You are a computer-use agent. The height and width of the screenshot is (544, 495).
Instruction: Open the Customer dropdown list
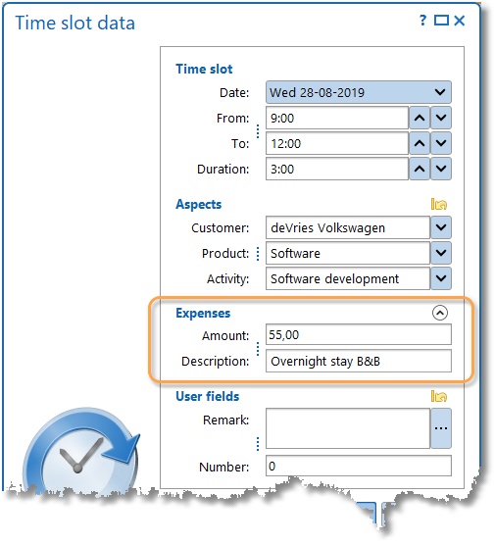click(x=441, y=227)
